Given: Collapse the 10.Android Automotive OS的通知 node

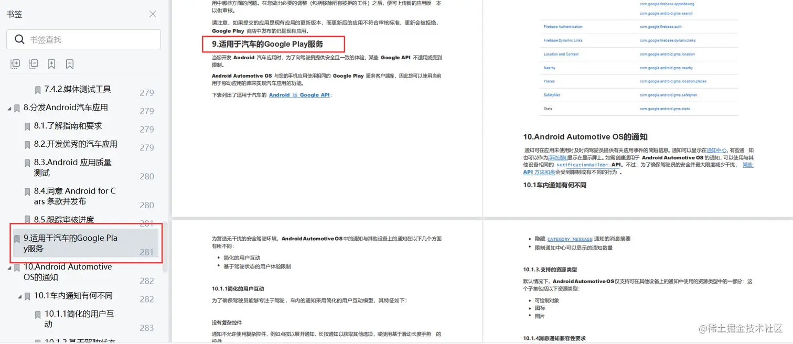Looking at the screenshot, I should 9,268.
